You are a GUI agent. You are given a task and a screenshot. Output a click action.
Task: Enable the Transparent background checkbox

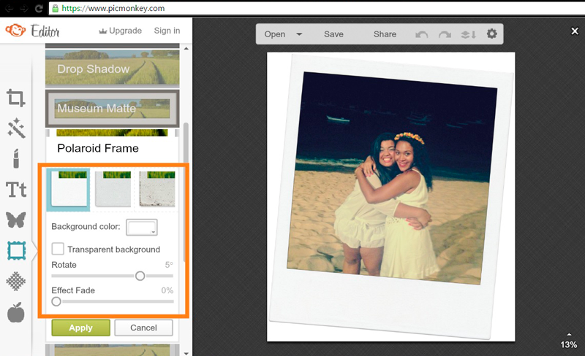[58, 249]
